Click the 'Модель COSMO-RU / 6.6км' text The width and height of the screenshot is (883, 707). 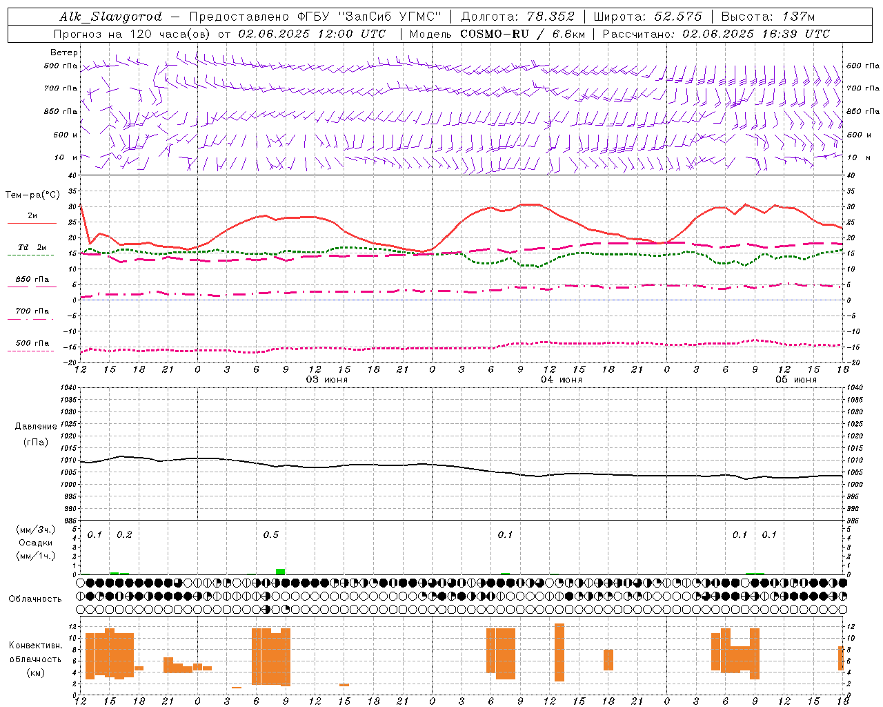click(x=497, y=34)
